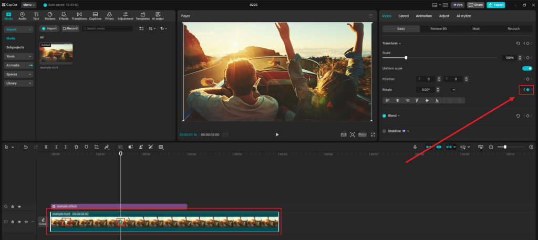Click the Split clip icon
This screenshot has height=240, width=538.
46,147
